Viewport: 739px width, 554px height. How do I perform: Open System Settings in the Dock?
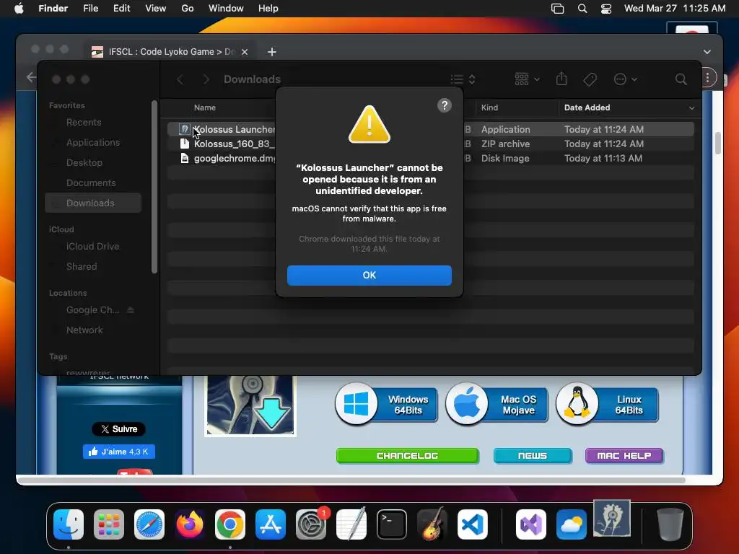click(x=311, y=524)
